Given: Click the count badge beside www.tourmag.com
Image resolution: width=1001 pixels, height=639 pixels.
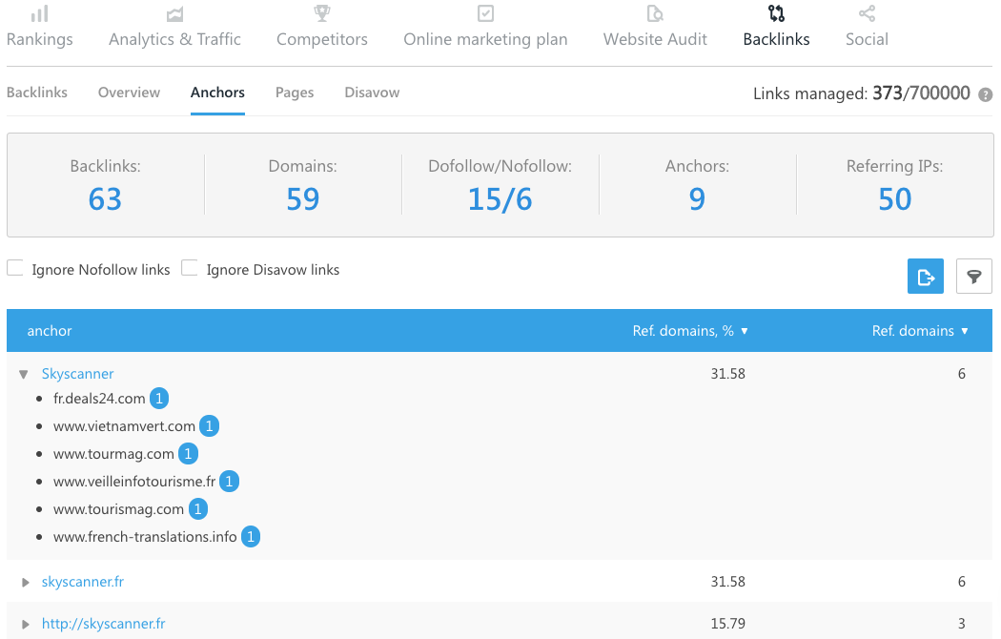Looking at the screenshot, I should pos(188,454).
